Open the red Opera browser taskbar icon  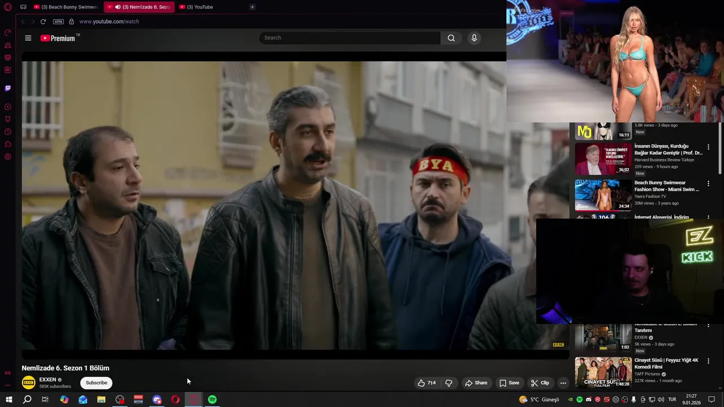175,400
